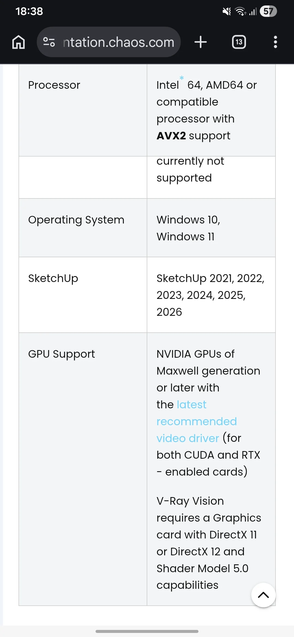Viewport: 294px width, 637px height.
Task: Open the latest recommended video driver link
Action: pyautogui.click(x=197, y=421)
